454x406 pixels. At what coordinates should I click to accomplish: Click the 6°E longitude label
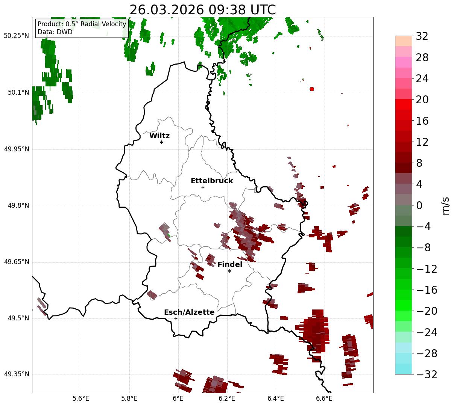tap(178, 398)
